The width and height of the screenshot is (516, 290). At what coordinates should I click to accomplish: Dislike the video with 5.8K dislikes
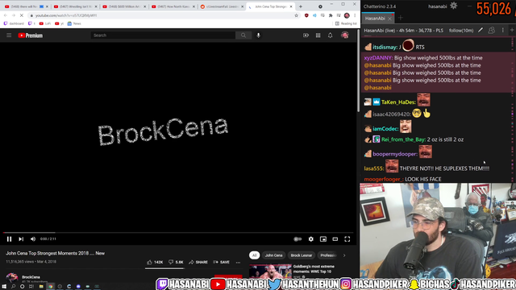(x=176, y=262)
